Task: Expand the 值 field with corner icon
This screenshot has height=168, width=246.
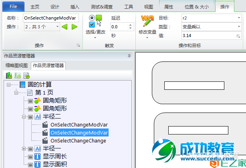Action: [238, 36]
